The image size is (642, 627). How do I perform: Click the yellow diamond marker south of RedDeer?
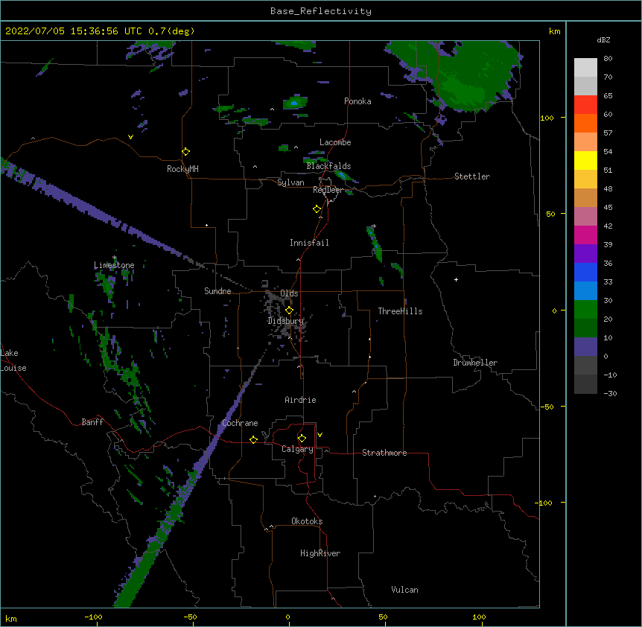[317, 209]
